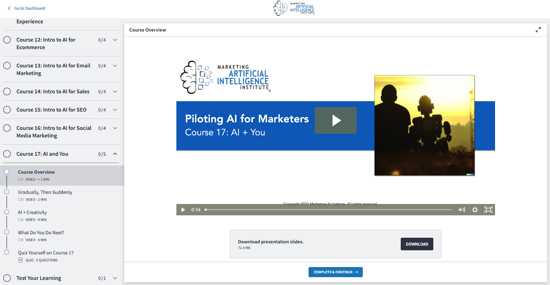Toggle completion circle for Course 16
This screenshot has height=285, width=550.
coord(7,128)
